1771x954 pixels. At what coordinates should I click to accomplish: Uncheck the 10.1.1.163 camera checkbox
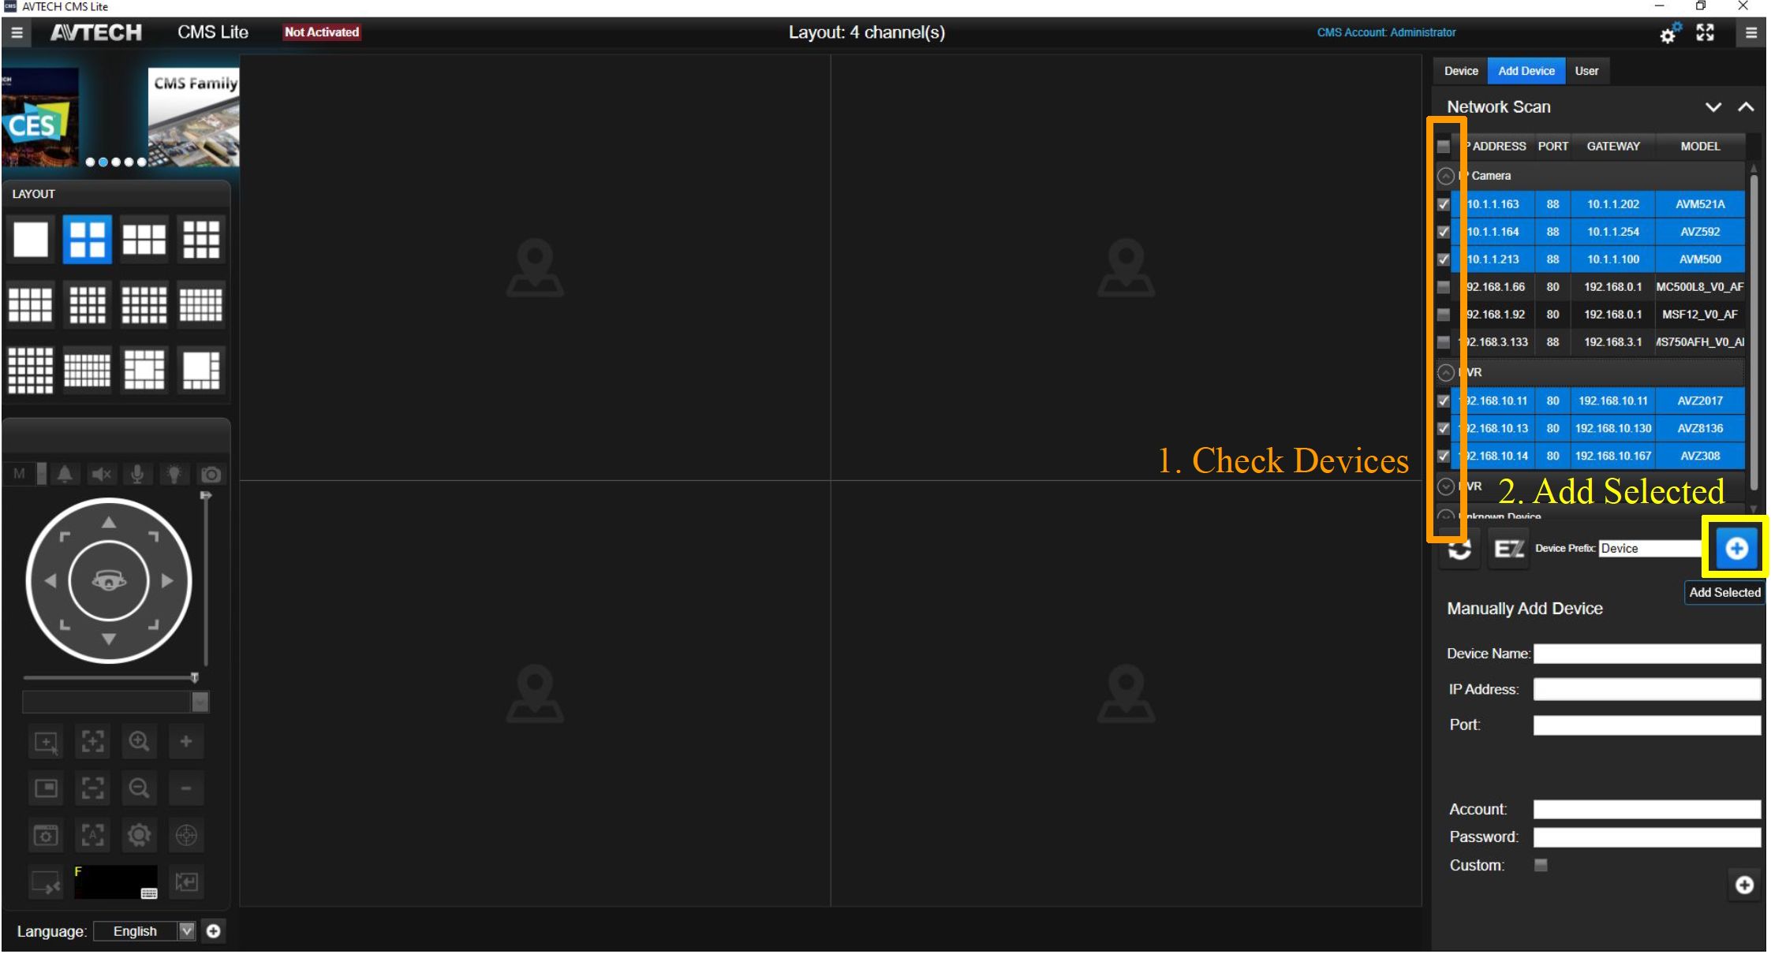1444,204
